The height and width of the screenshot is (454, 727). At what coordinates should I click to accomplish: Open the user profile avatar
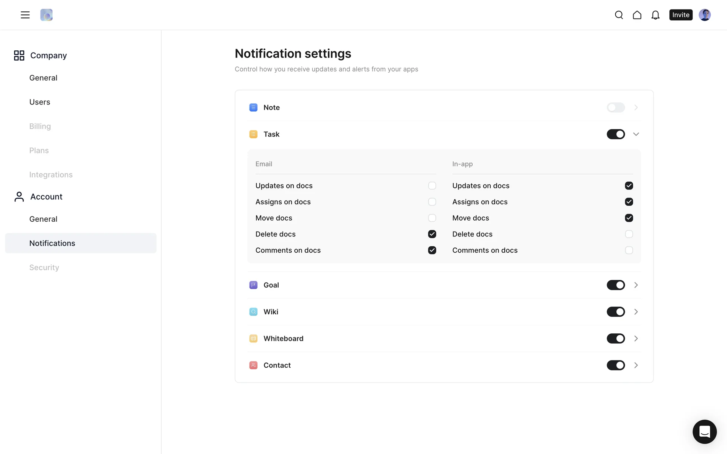click(x=704, y=15)
